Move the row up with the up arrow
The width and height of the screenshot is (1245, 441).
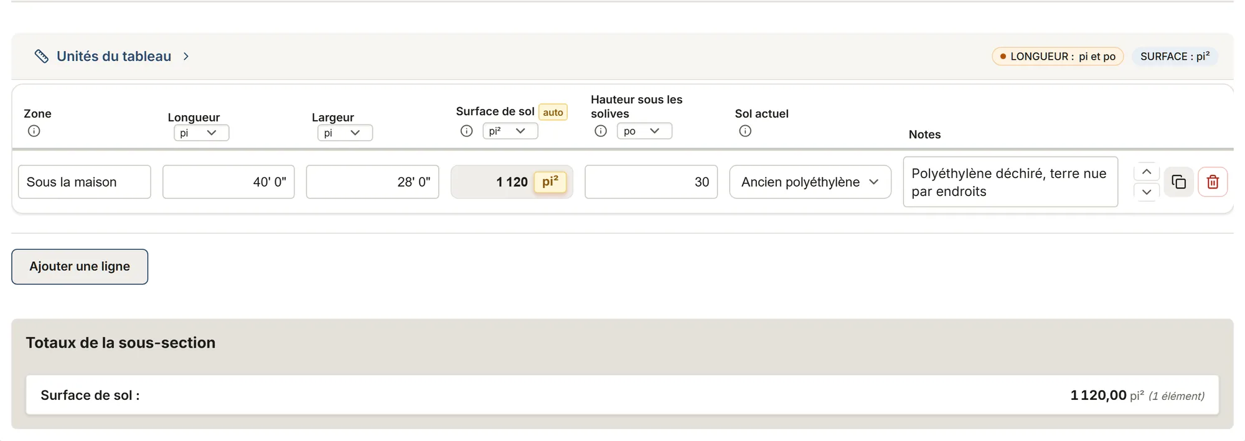click(1147, 172)
